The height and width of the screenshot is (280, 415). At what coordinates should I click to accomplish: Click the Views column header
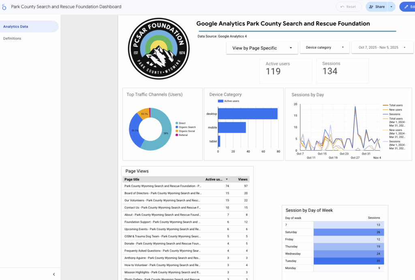tap(243, 179)
